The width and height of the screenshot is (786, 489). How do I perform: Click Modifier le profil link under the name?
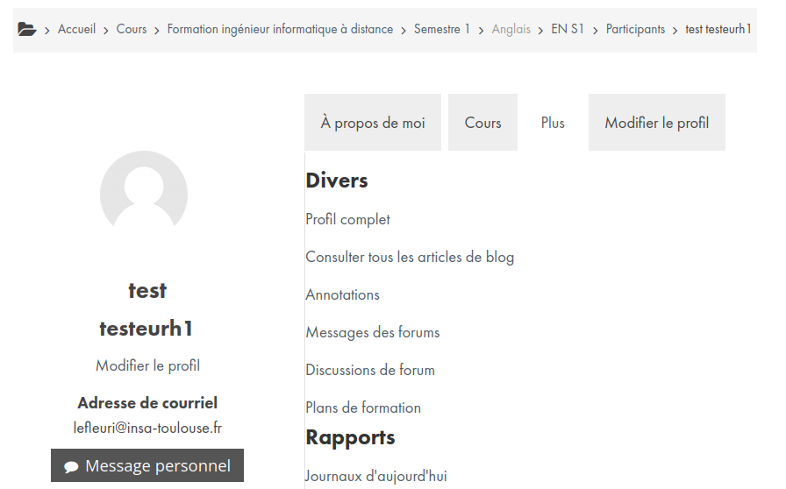(x=148, y=365)
